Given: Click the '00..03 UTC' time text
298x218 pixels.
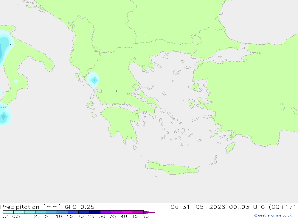Looking at the screenshot, I should point(247,207).
